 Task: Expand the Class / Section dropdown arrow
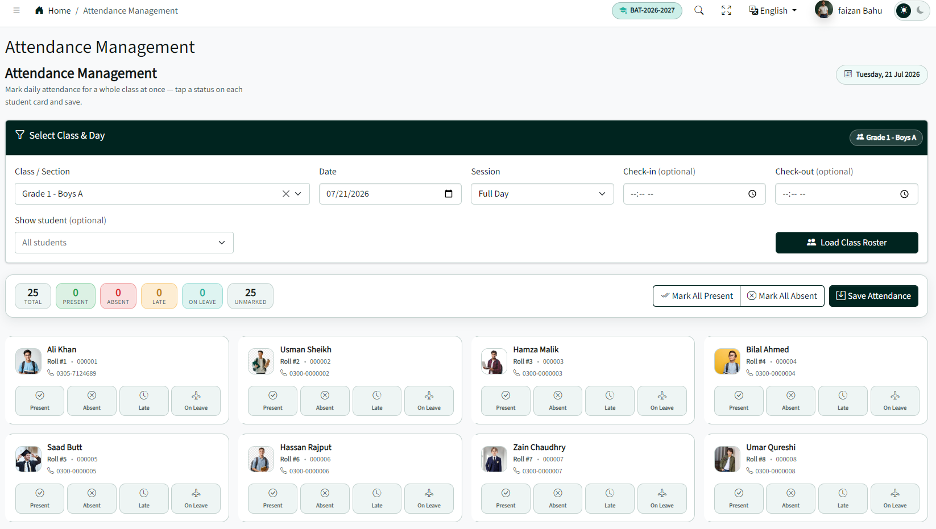pyautogui.click(x=298, y=194)
